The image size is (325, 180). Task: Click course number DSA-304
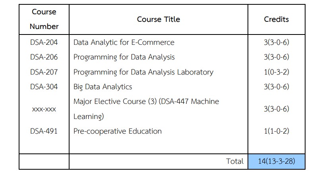tap(44, 87)
